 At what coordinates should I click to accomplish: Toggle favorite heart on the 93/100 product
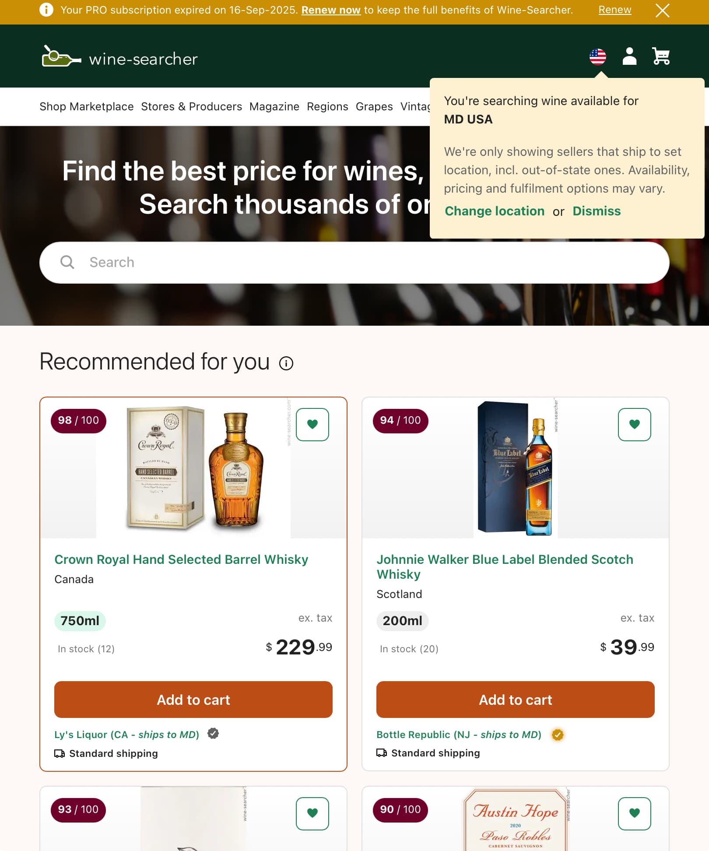coord(312,813)
